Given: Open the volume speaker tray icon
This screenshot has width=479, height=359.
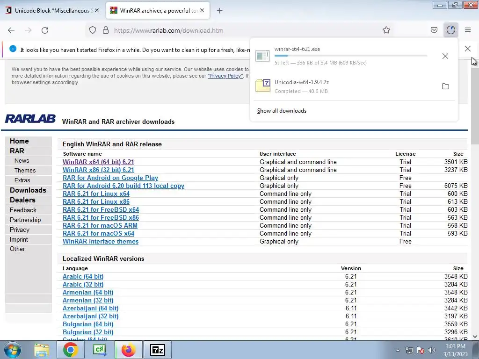Looking at the screenshot, I should click(x=431, y=351).
